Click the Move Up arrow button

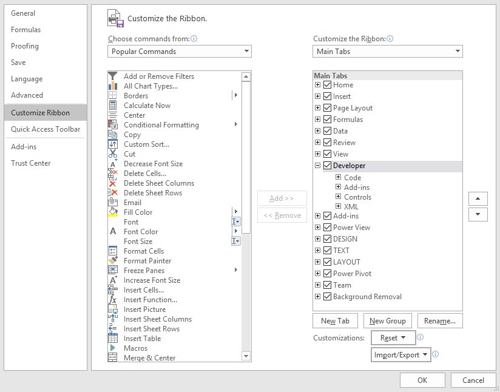click(x=478, y=198)
